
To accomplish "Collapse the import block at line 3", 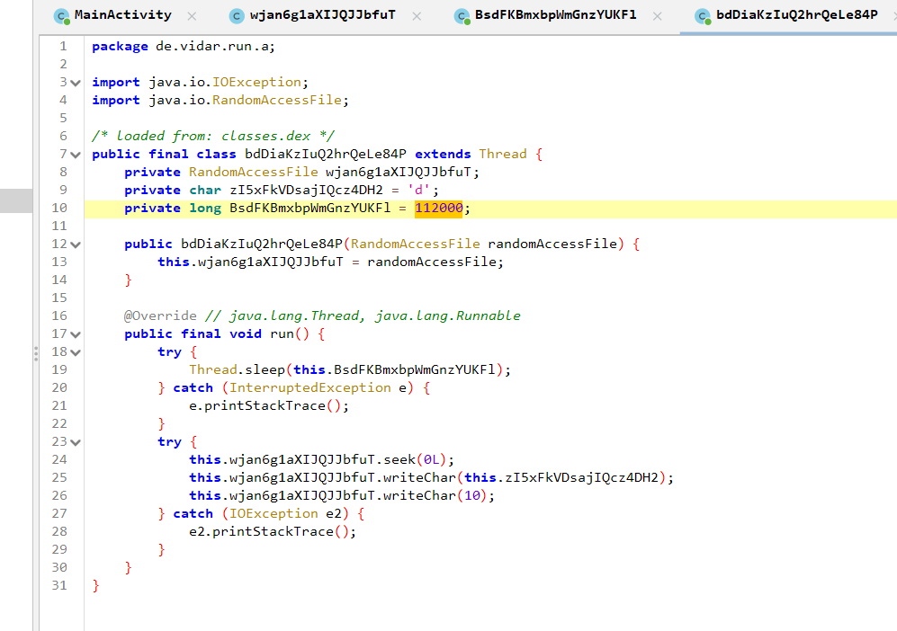I will point(76,83).
